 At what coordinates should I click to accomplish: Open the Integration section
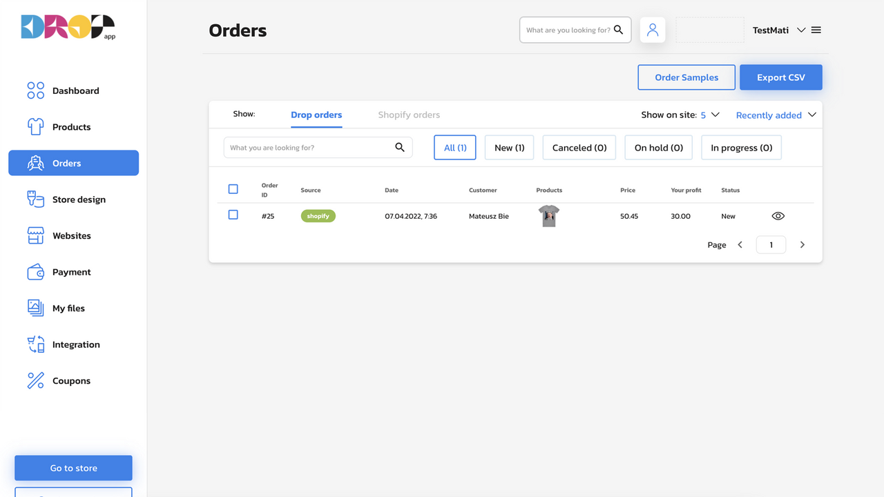[x=75, y=344]
